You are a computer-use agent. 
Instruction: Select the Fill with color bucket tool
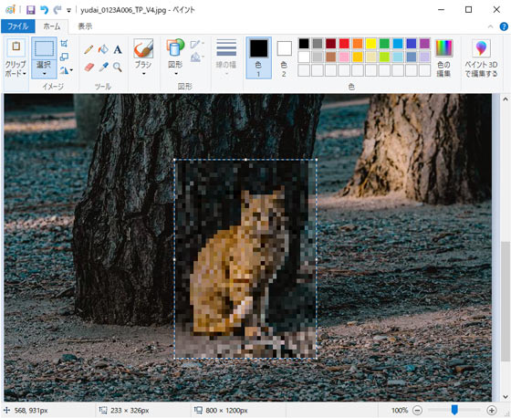click(x=103, y=49)
